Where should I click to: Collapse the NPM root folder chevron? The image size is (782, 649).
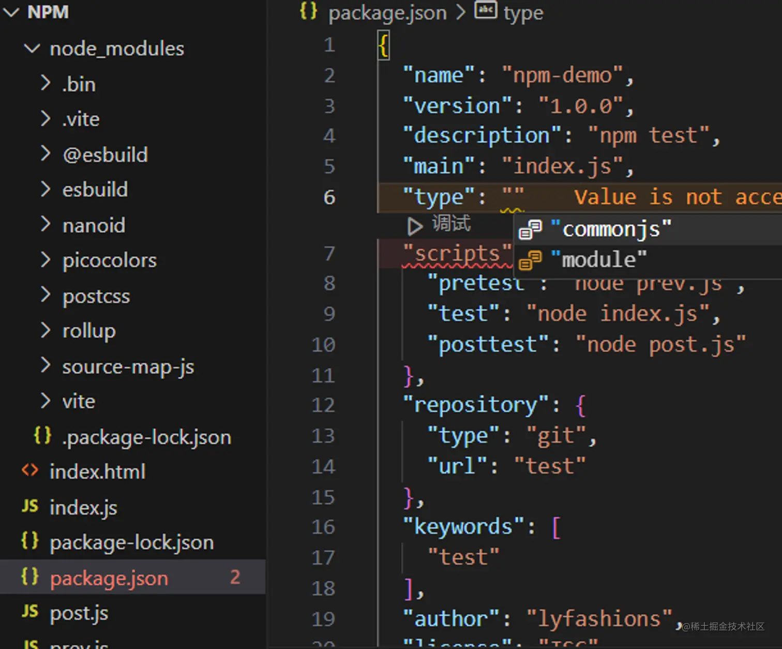11,13
